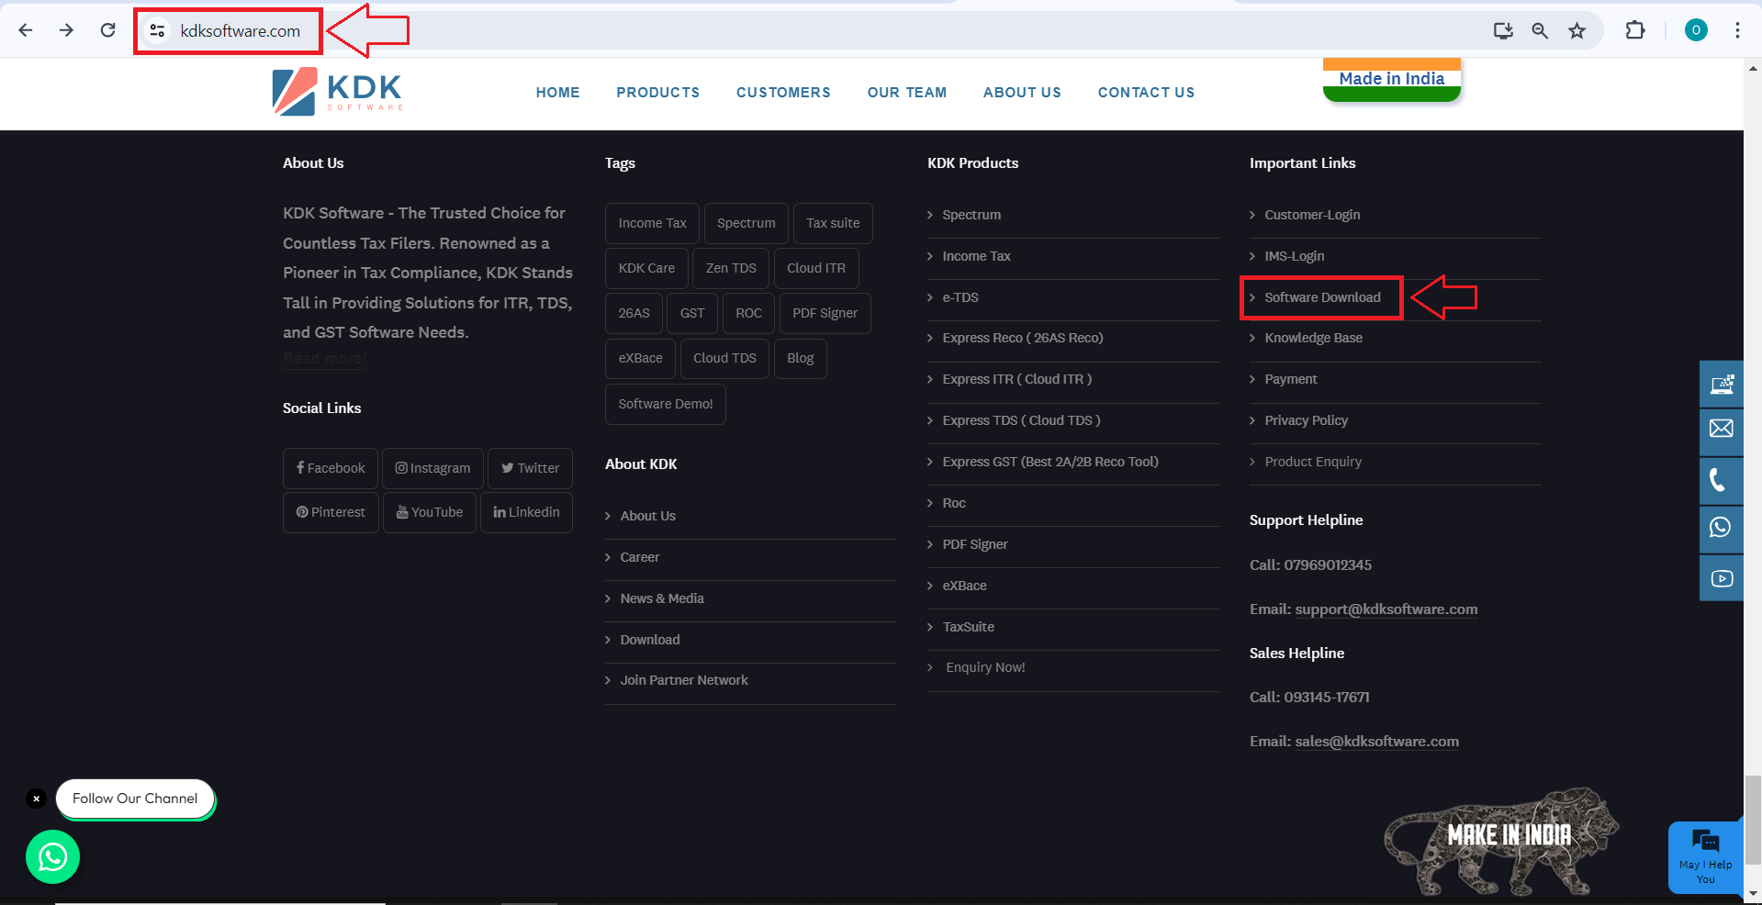Open the HOME menu item
Image resolution: width=1762 pixels, height=905 pixels.
[557, 93]
